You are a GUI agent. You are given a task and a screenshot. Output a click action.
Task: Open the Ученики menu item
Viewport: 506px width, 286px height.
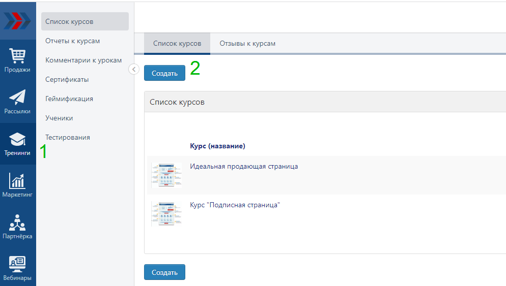click(x=59, y=118)
